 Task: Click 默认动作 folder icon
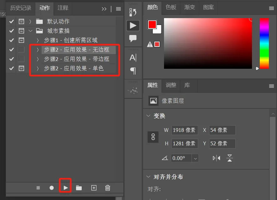(x=39, y=22)
